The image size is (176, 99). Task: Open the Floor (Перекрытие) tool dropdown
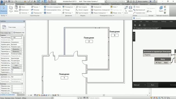(x=43, y=13)
